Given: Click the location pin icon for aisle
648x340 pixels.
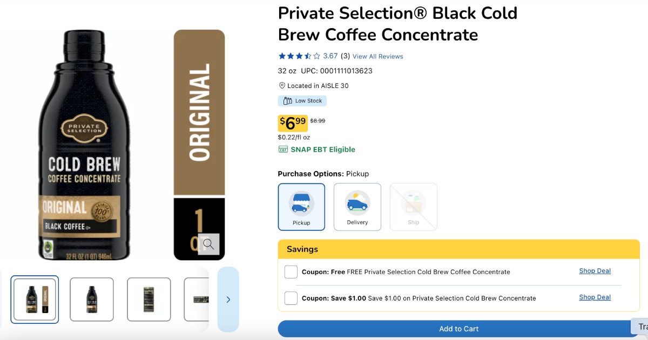Looking at the screenshot, I should click(282, 86).
